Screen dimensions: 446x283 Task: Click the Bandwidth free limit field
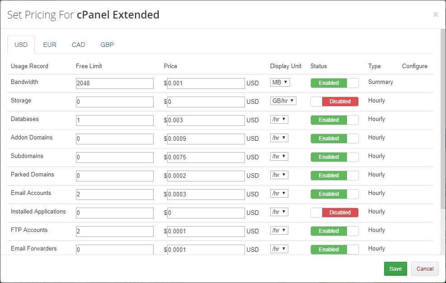(114, 83)
